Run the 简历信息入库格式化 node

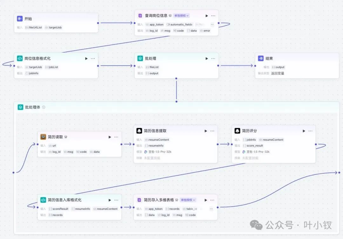pos(110,200)
